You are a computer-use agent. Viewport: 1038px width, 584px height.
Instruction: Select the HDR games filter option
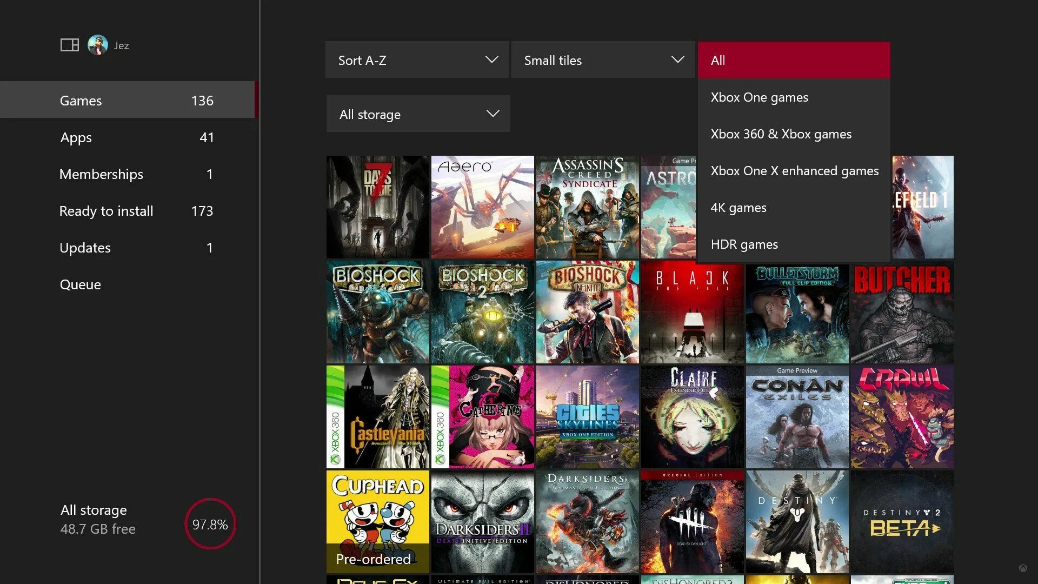click(744, 244)
